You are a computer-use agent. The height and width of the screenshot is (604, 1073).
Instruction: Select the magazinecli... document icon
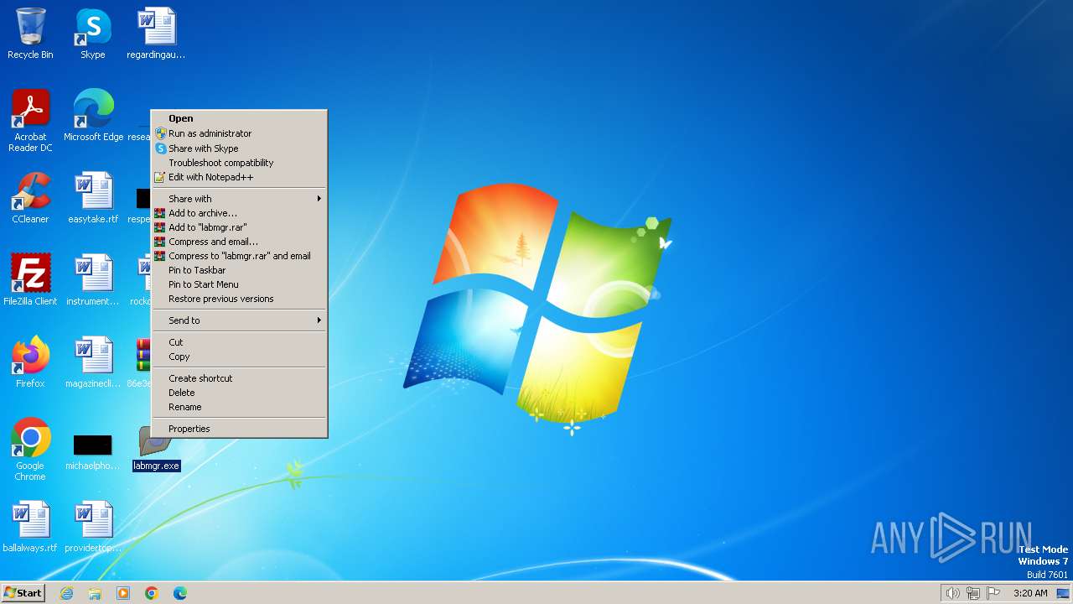[93, 362]
